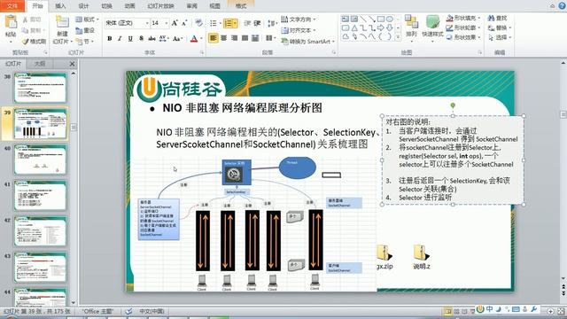Open the text direction (文字方向) menu
Screen dimensions: 567x319
pyautogui.click(x=299, y=19)
